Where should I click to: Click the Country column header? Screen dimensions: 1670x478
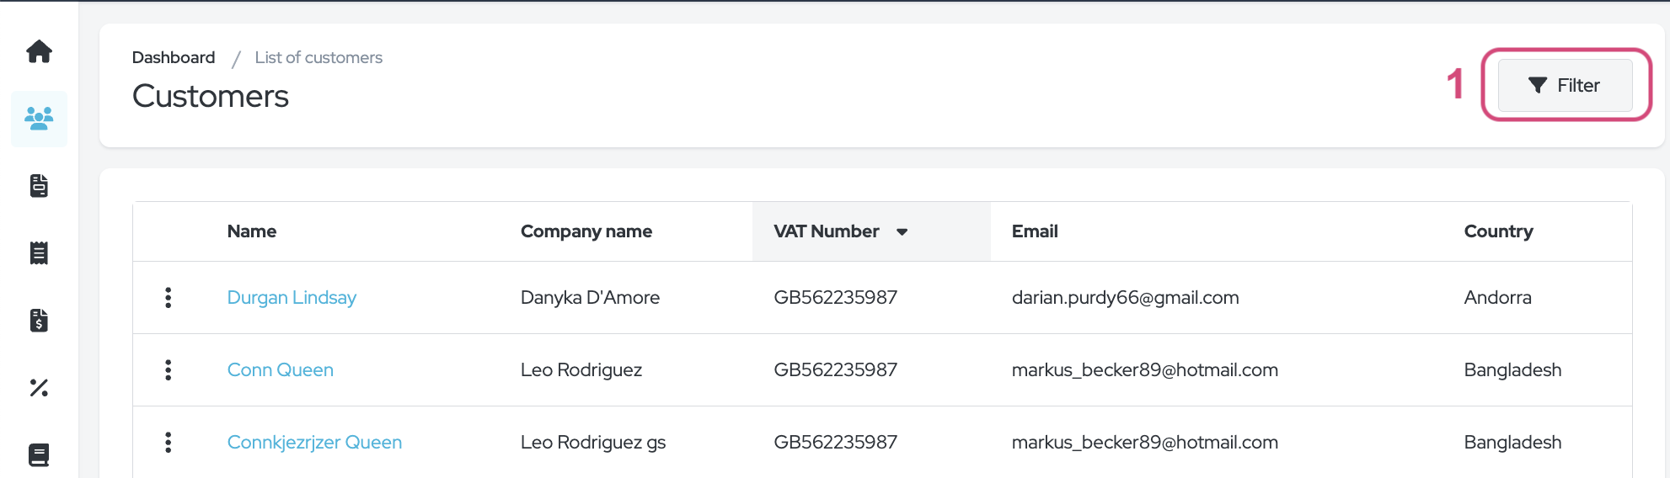[x=1498, y=231]
